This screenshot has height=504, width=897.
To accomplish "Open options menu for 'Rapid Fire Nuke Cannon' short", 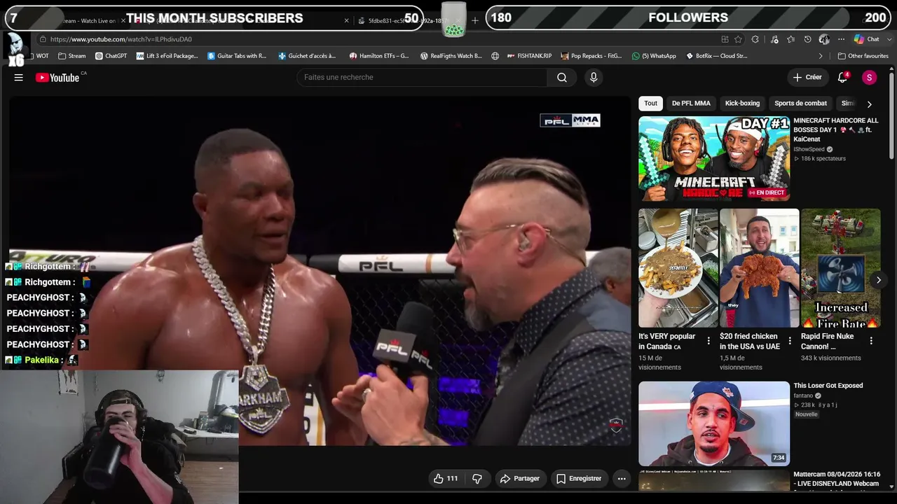I will tap(871, 341).
